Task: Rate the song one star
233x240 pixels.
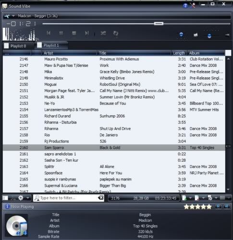Action: click(186, 207)
